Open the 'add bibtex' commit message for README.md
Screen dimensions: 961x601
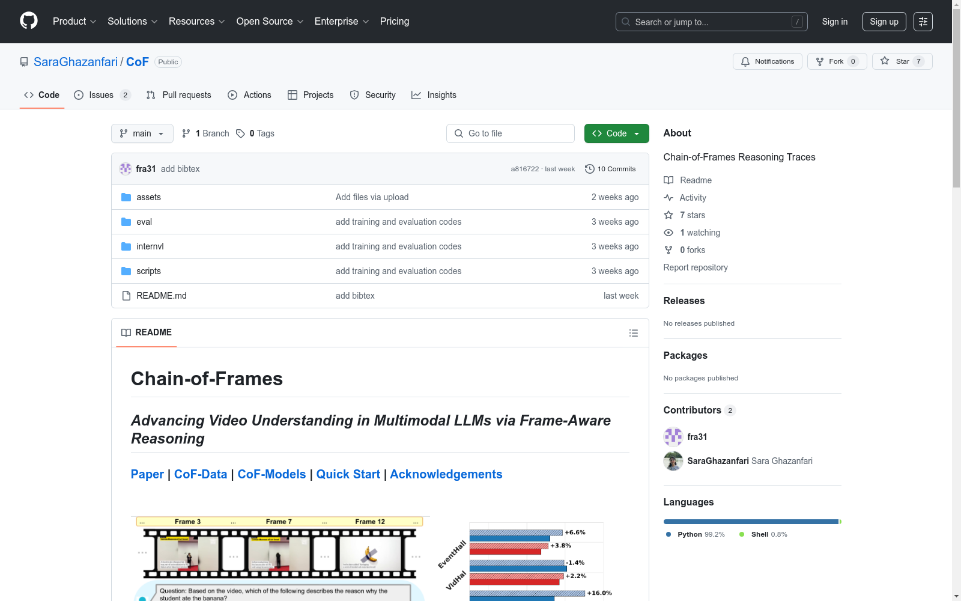coord(355,296)
